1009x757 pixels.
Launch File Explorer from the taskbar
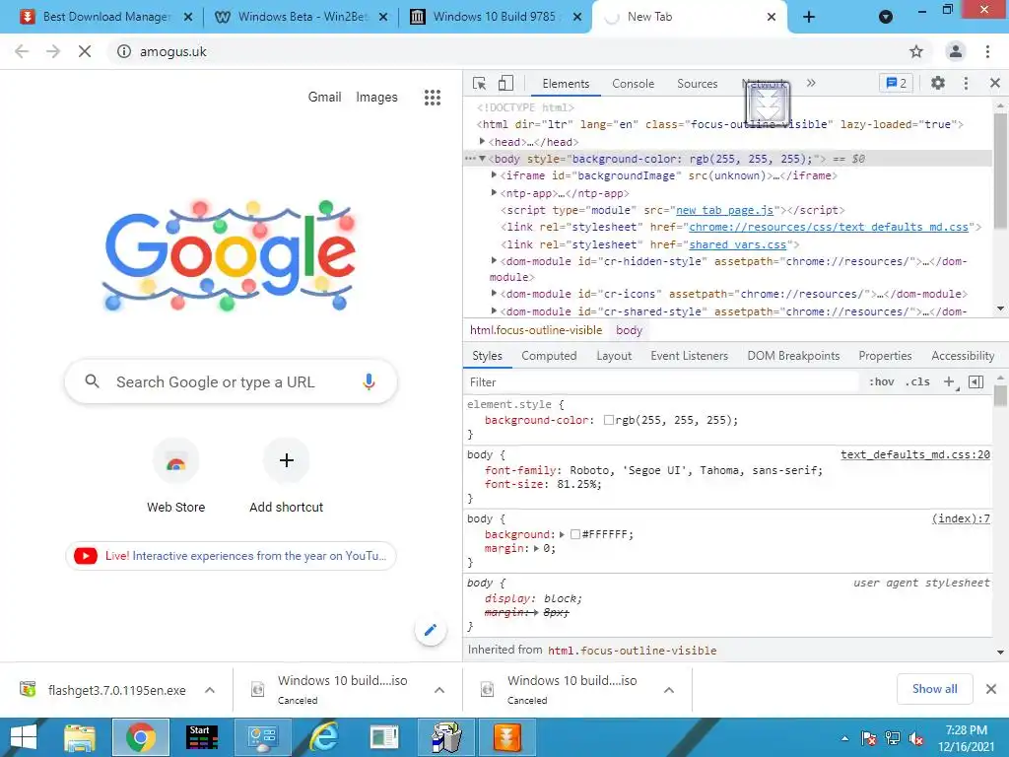click(79, 737)
